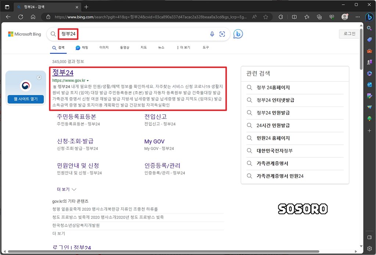Open 신청·조회·발급 sitelink
The width and height of the screenshot is (376, 255).
75,141
